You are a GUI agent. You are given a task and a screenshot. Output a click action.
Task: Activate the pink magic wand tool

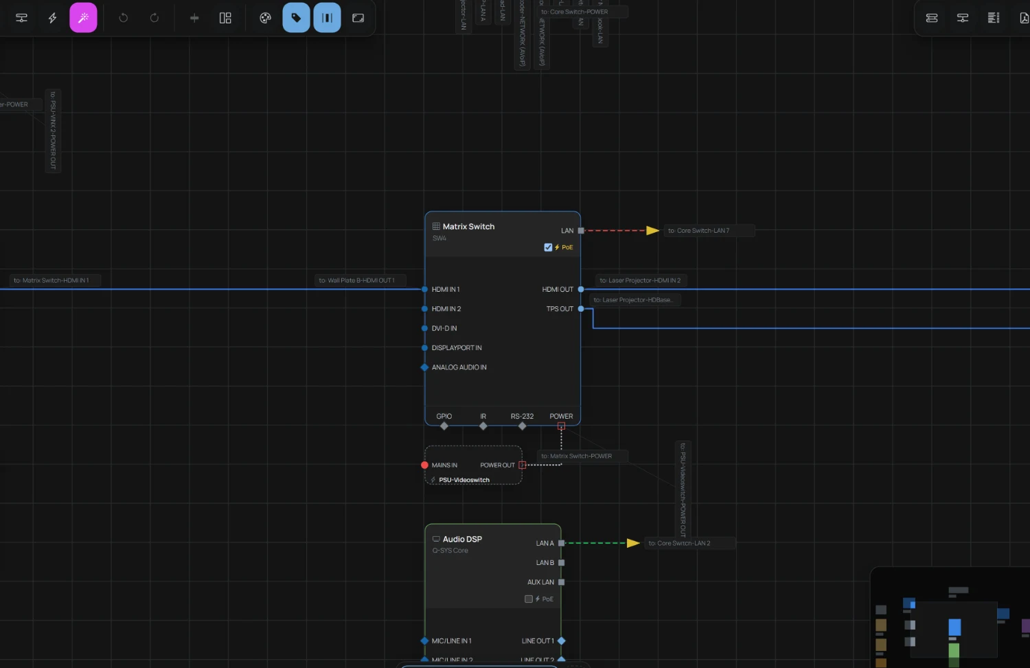[83, 18]
